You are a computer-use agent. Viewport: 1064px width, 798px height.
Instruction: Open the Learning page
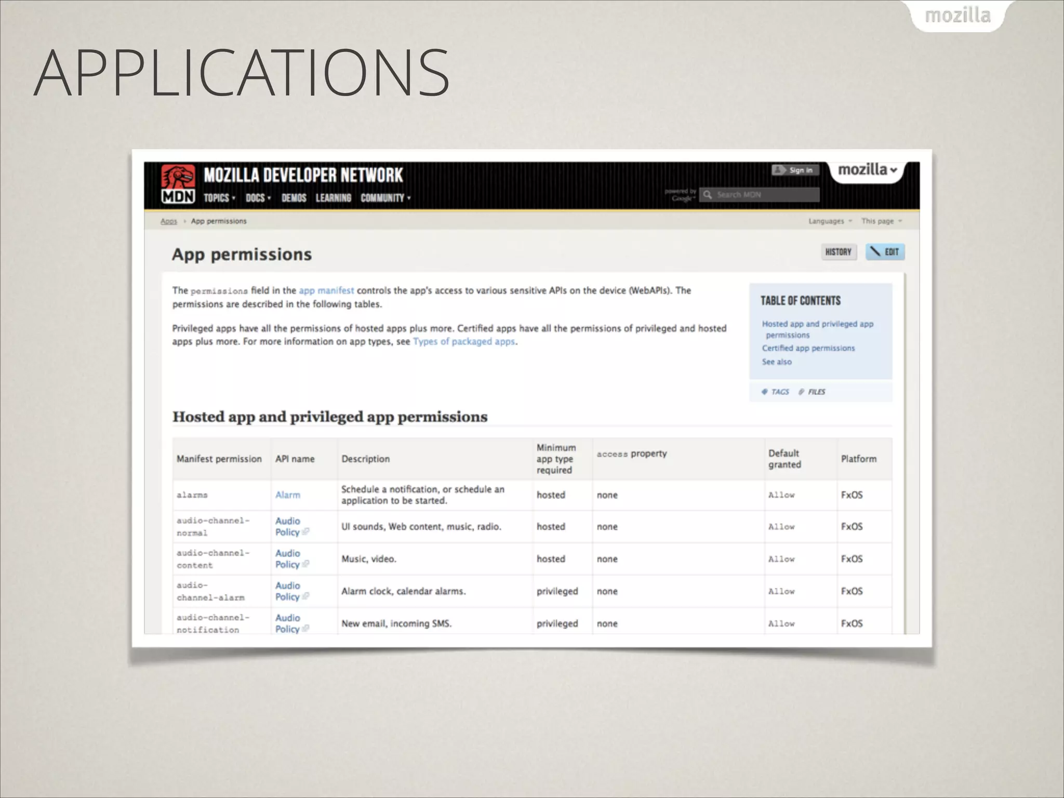coord(334,198)
